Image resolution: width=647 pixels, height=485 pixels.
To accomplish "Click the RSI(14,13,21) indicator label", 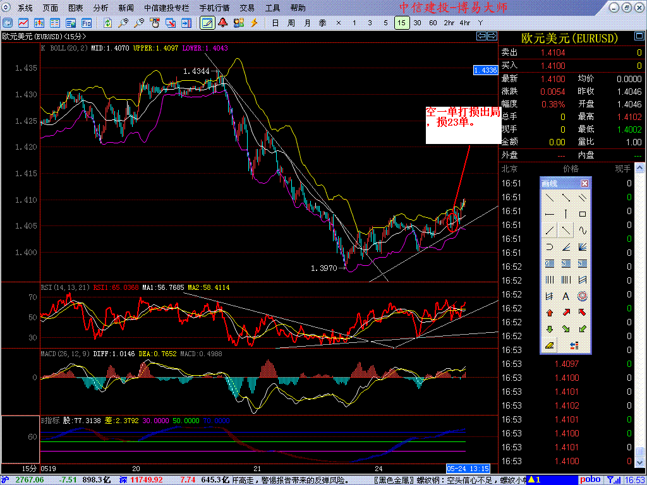I will pos(66,287).
